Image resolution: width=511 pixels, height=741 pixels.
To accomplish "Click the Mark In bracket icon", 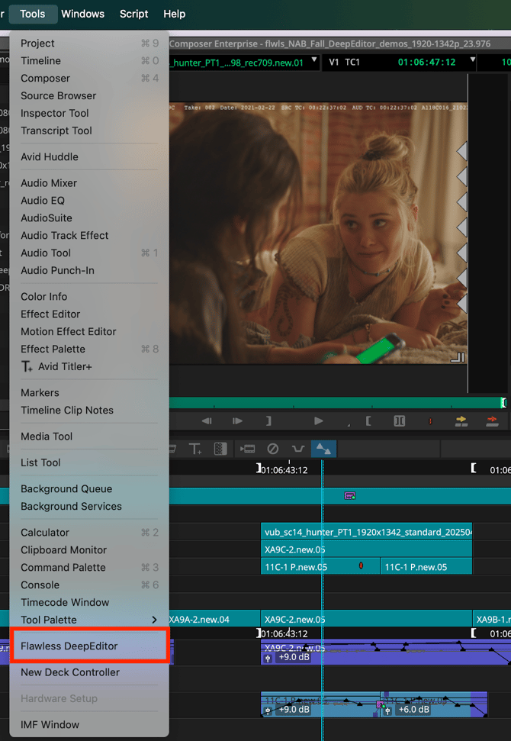I will point(369,420).
